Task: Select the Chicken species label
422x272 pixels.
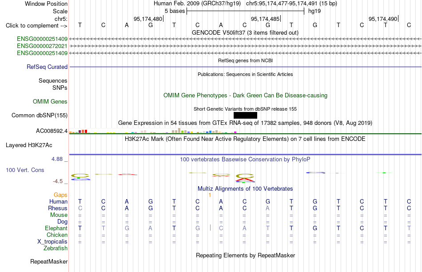Action: 57,235
